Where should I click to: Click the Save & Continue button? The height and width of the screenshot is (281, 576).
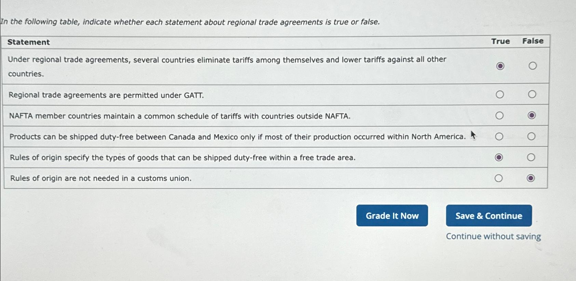tap(488, 216)
